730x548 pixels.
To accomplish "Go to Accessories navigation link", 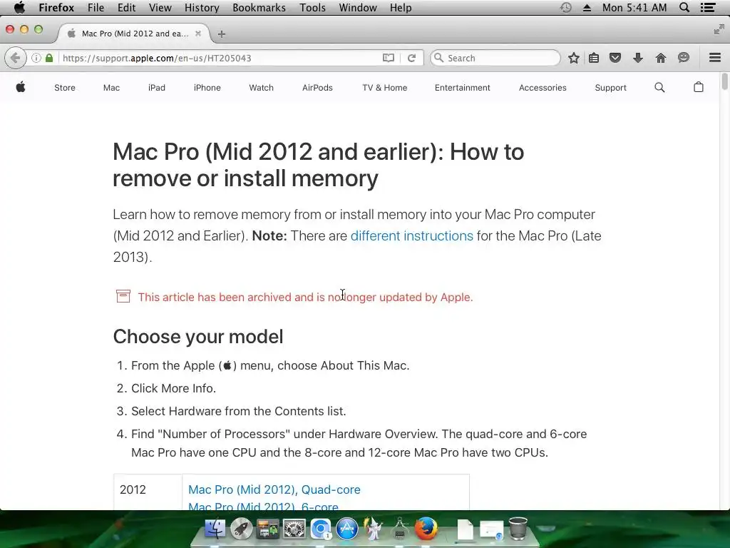I will pyautogui.click(x=543, y=88).
